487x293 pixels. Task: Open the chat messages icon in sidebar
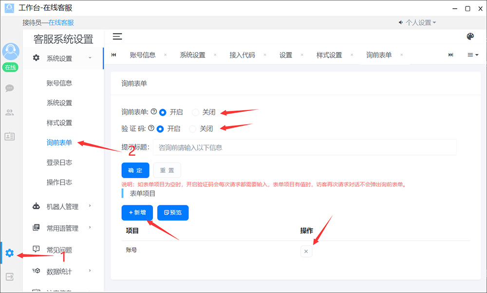(x=10, y=88)
